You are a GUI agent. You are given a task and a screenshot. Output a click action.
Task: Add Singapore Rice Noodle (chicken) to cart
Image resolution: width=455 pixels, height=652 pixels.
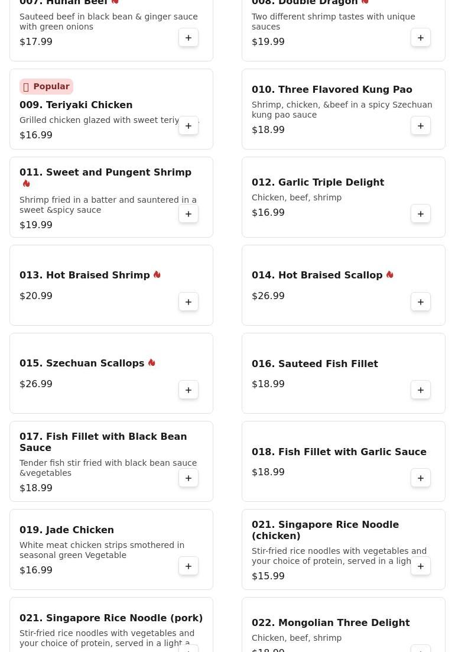[x=421, y=566]
